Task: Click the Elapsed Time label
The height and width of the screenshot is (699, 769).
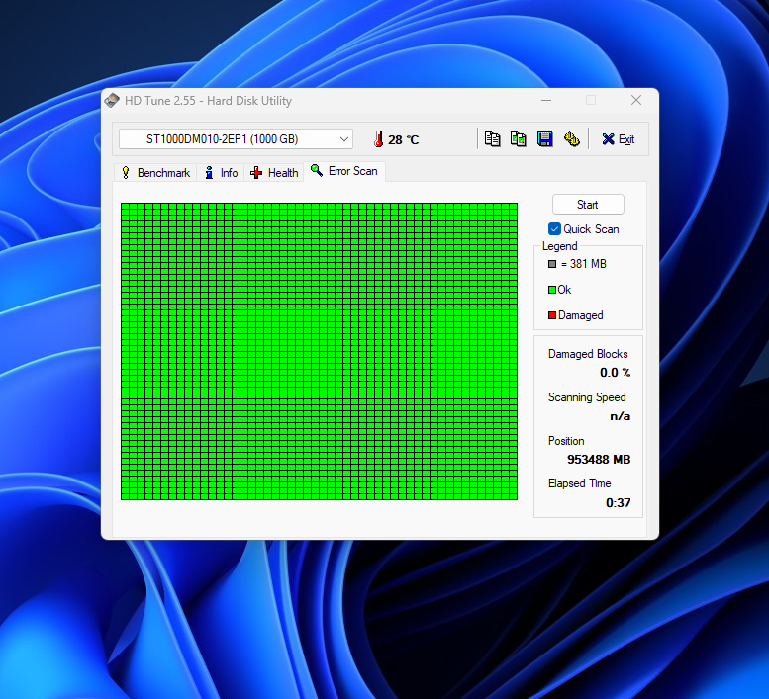Action: pos(580,483)
